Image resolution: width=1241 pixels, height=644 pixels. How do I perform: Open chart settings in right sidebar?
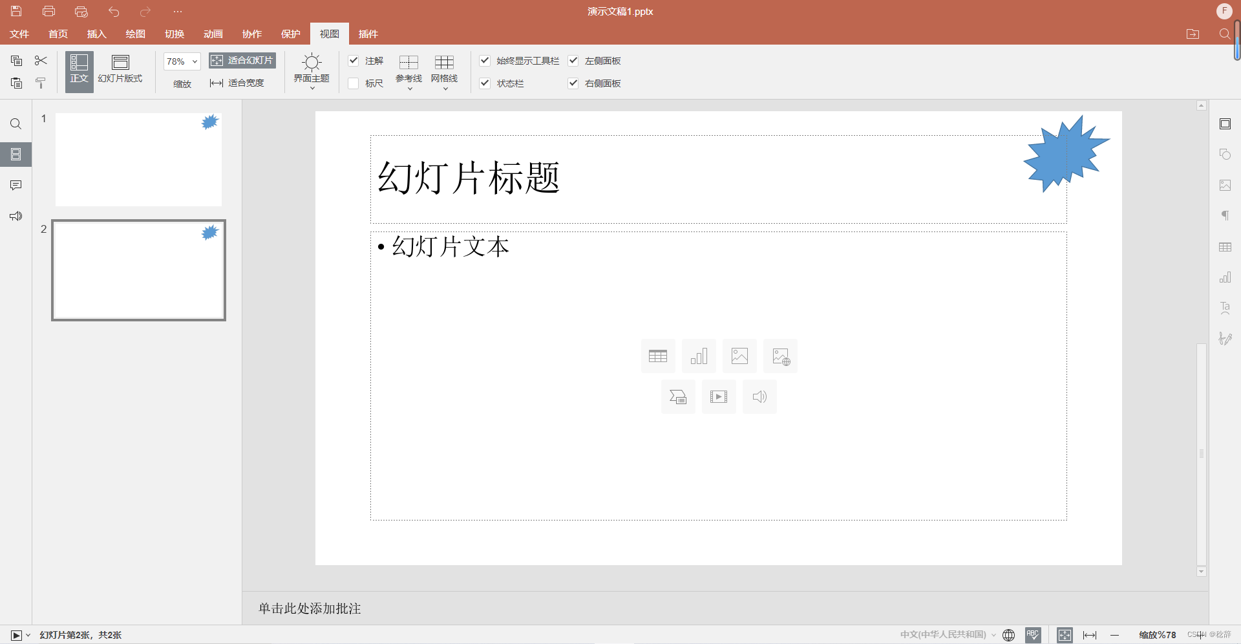click(1225, 277)
